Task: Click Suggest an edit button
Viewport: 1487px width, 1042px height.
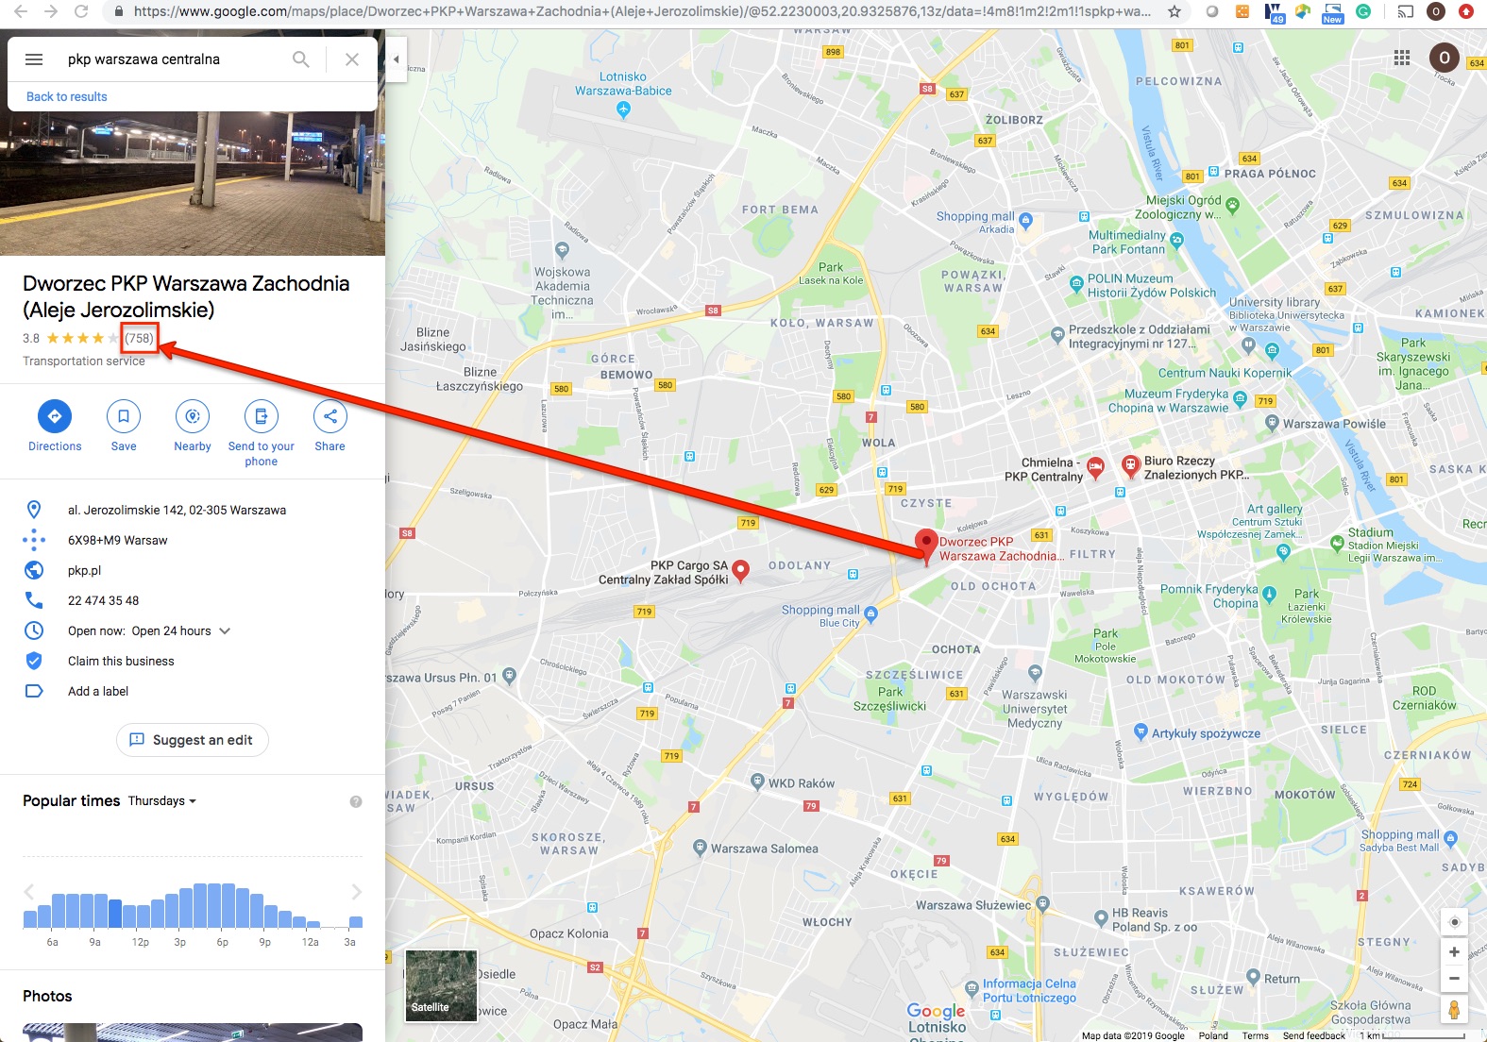Action: (193, 740)
